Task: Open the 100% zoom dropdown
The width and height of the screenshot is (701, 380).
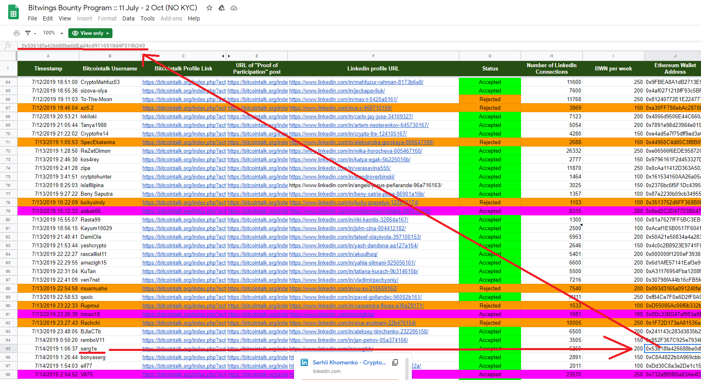Action: coord(53,33)
